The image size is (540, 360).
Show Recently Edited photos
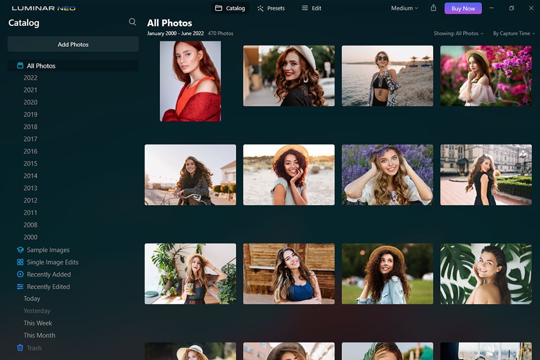pos(48,287)
